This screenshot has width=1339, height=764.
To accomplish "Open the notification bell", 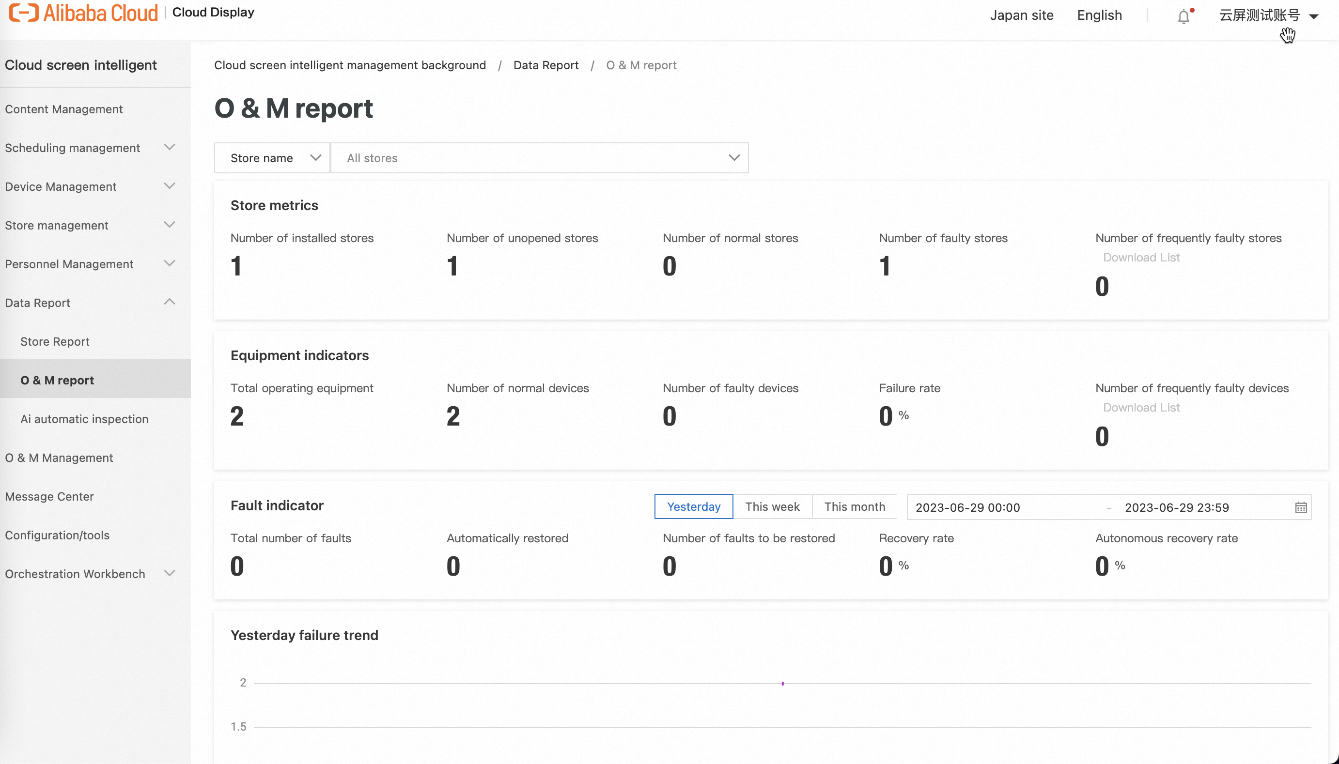I will pos(1183,16).
